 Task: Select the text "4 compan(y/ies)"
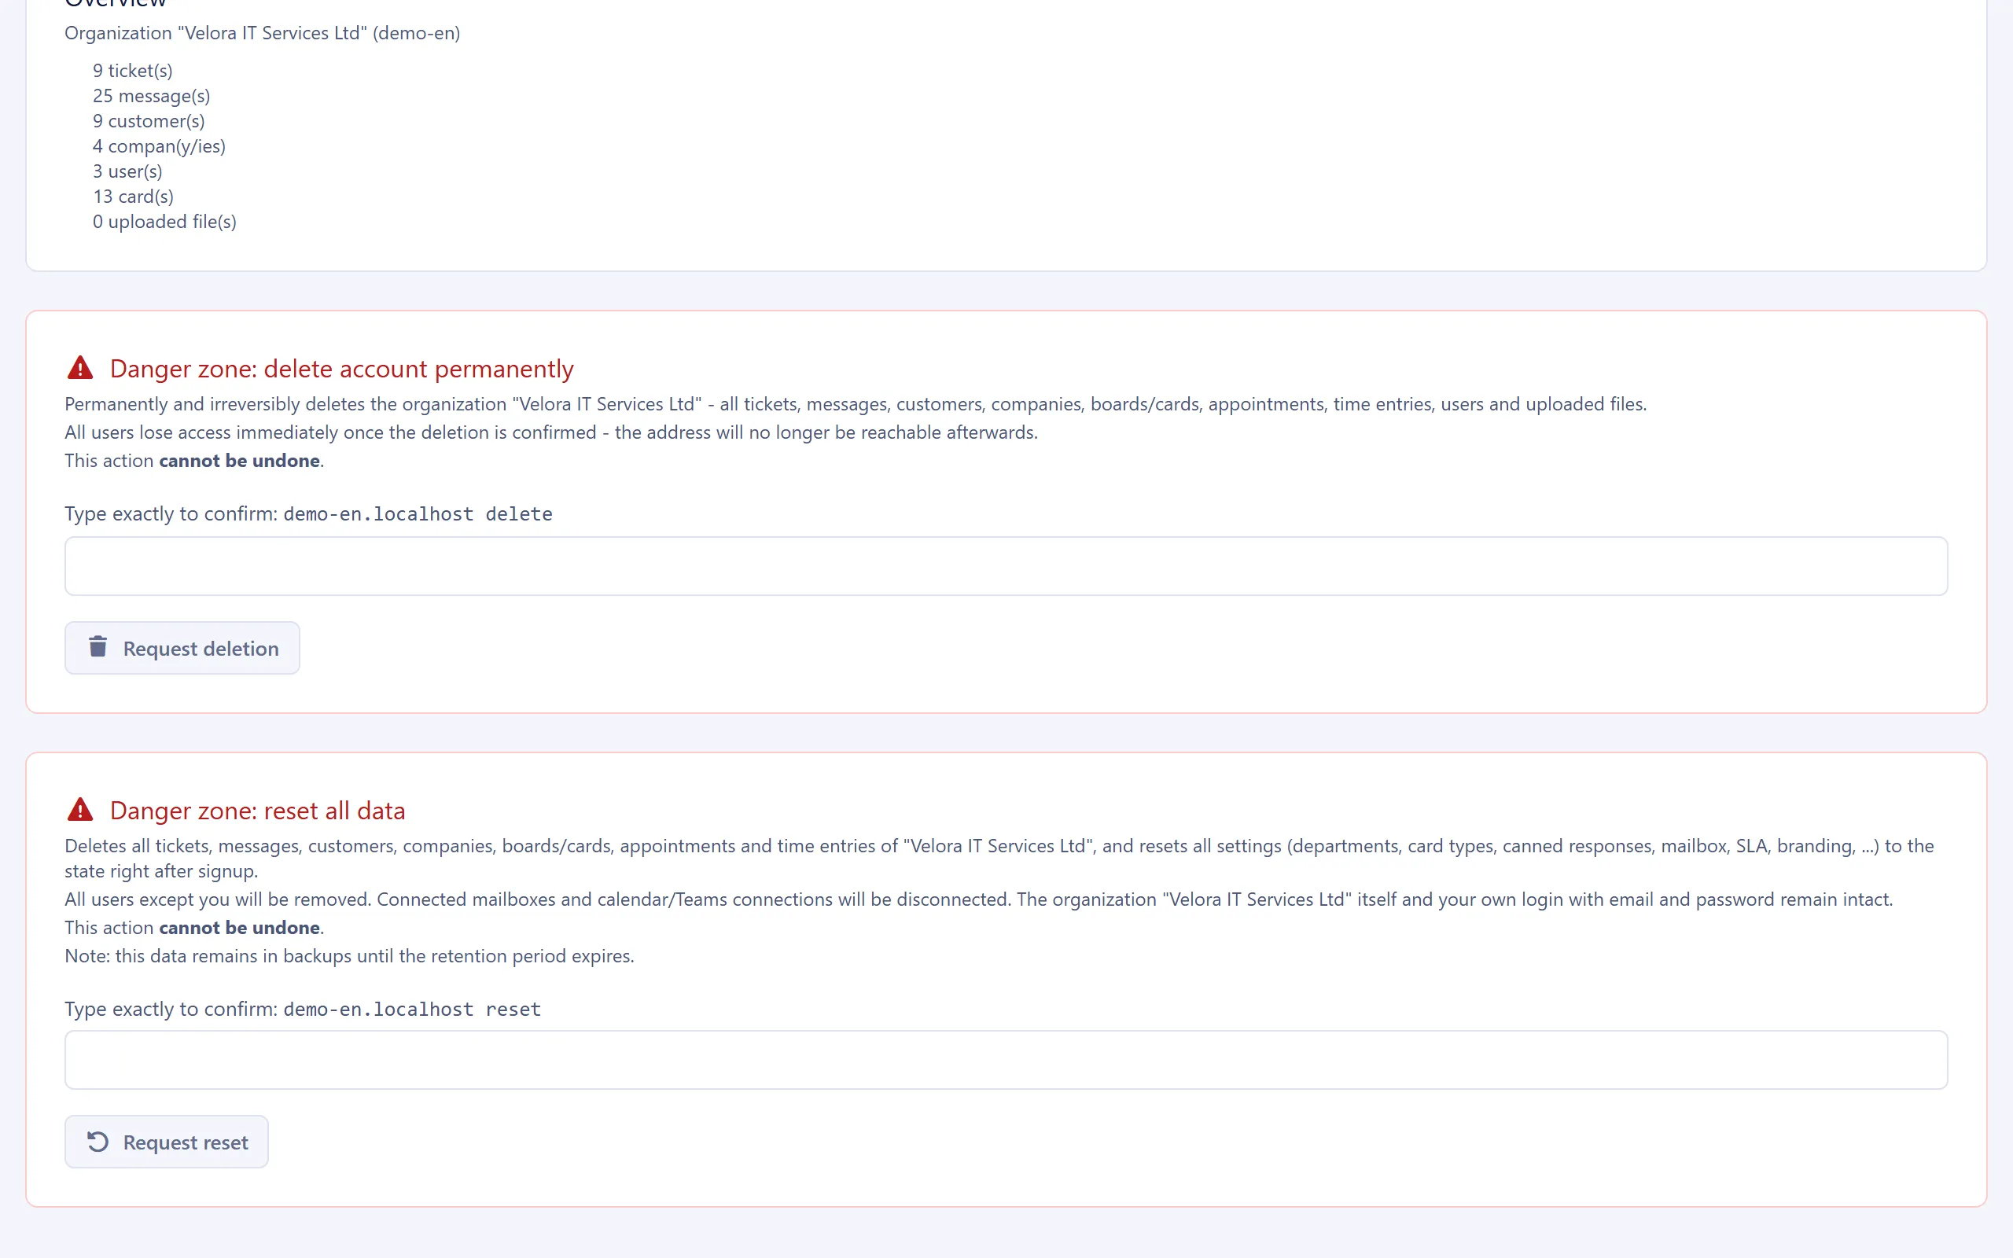click(x=159, y=146)
